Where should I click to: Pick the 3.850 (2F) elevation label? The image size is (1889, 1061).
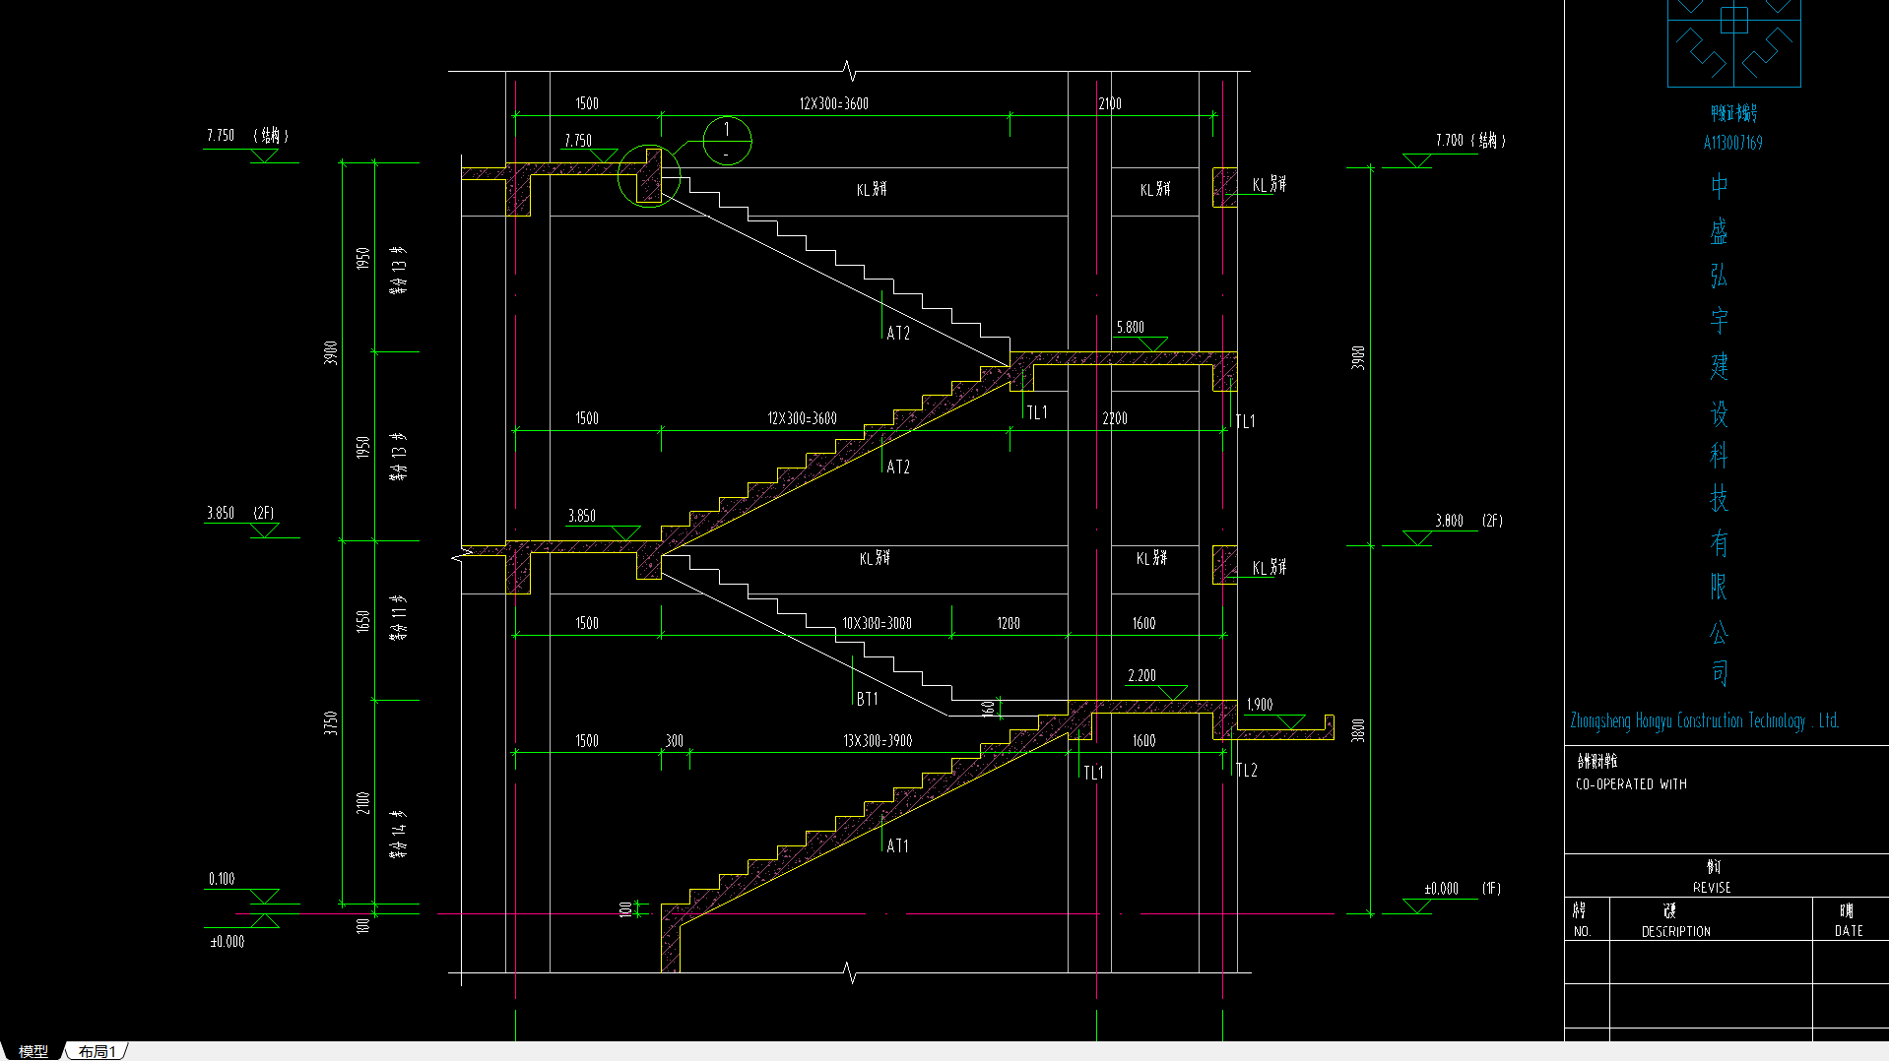tap(240, 513)
